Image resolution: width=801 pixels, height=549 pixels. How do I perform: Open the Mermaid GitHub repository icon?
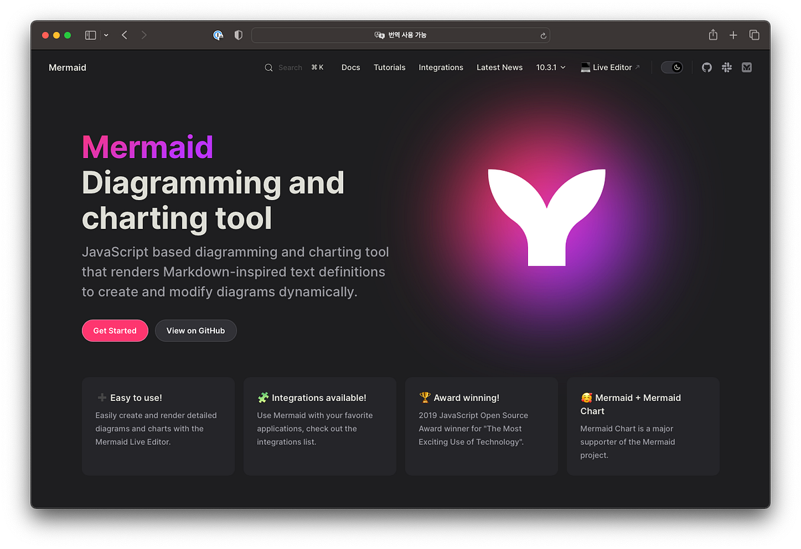point(707,67)
